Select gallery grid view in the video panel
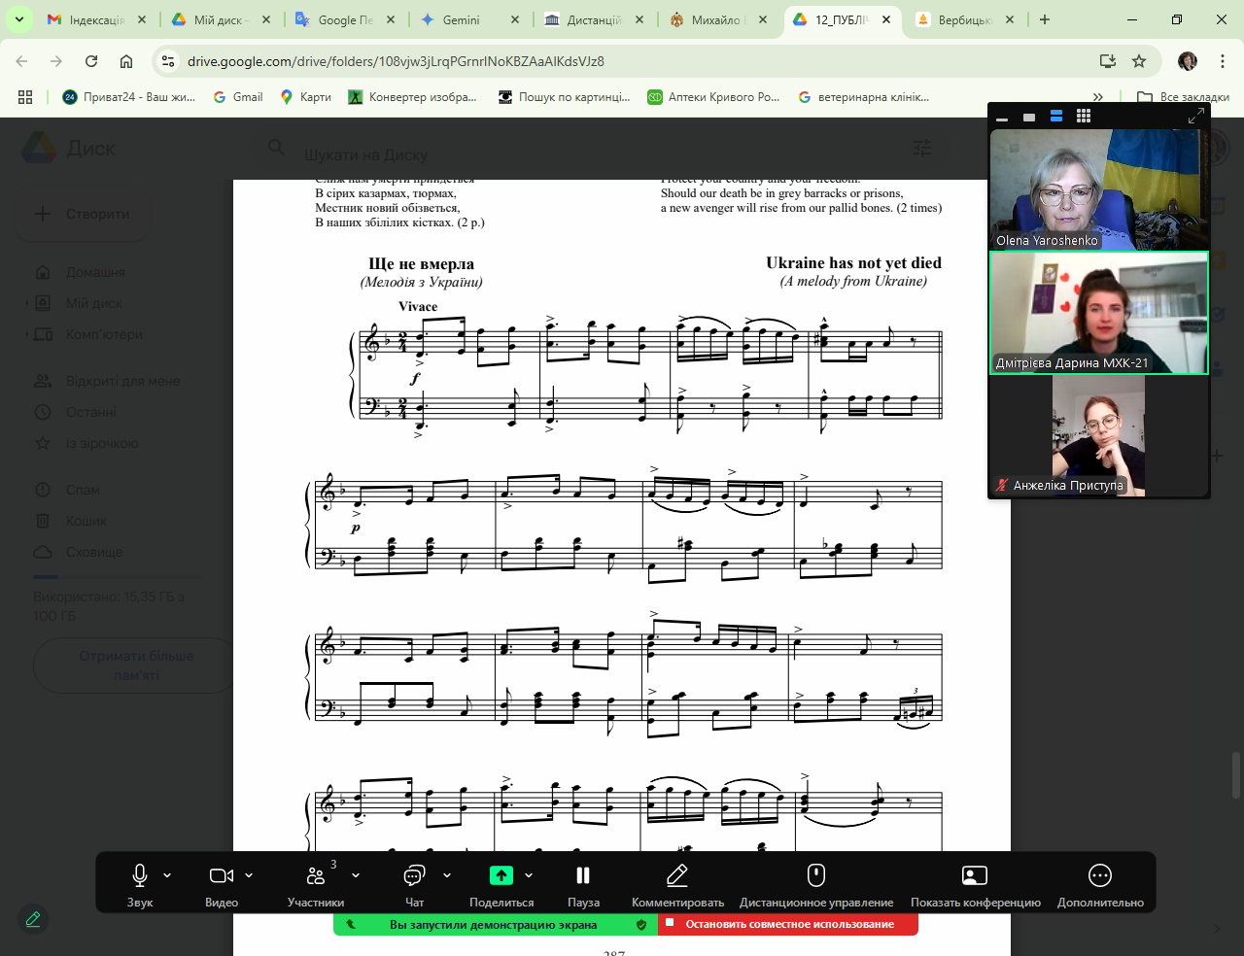The image size is (1244, 956). pos(1084,117)
